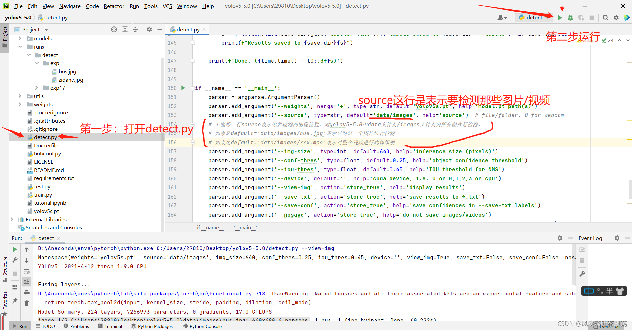Expand the utils folder
The width and height of the screenshot is (632, 330).
pos(20,96)
